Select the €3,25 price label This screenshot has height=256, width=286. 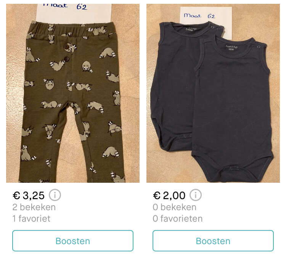(29, 195)
